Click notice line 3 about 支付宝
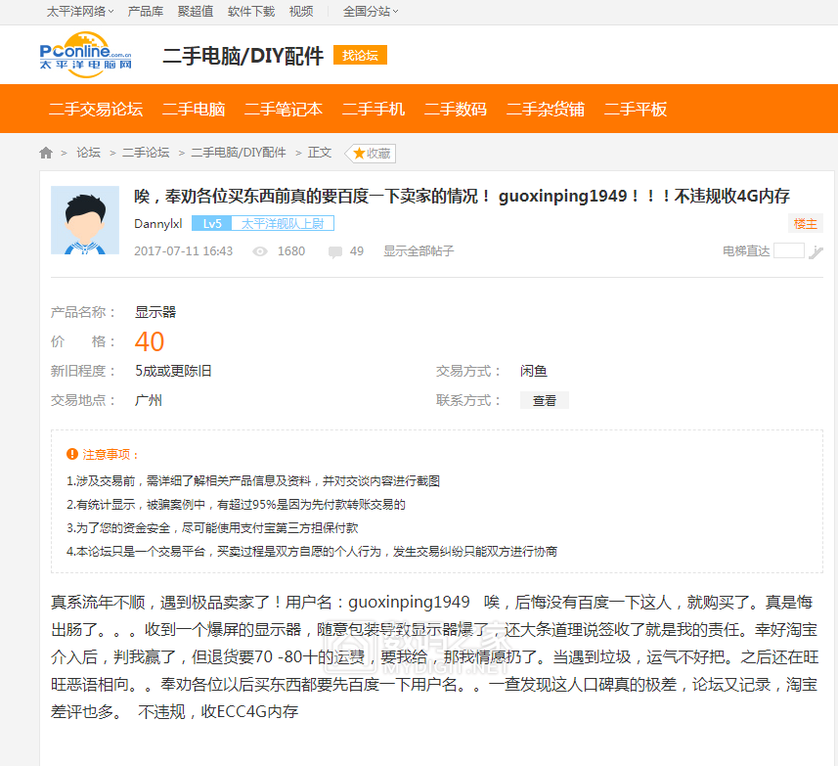The width and height of the screenshot is (838, 766). pyautogui.click(x=212, y=528)
